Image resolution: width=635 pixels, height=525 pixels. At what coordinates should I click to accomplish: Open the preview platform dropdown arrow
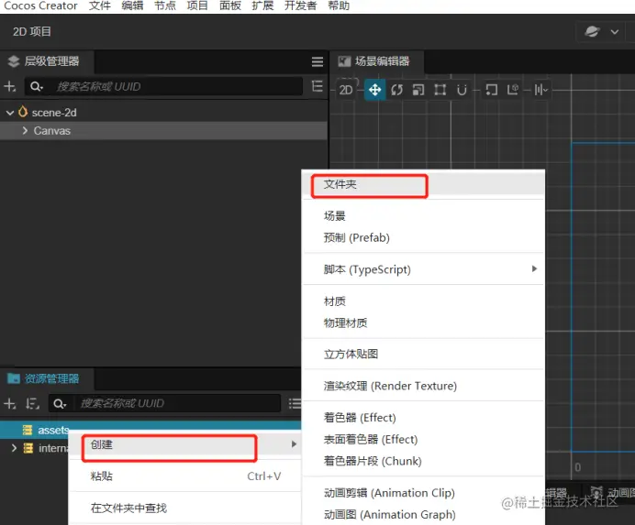pyautogui.click(x=614, y=32)
